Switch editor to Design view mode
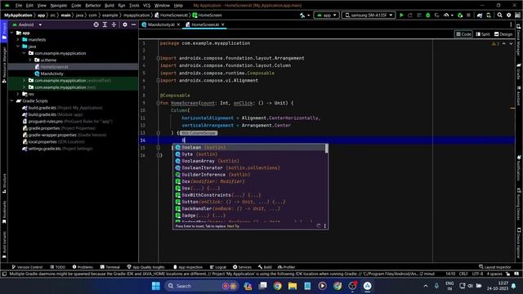The width and height of the screenshot is (523, 294). [503, 34]
